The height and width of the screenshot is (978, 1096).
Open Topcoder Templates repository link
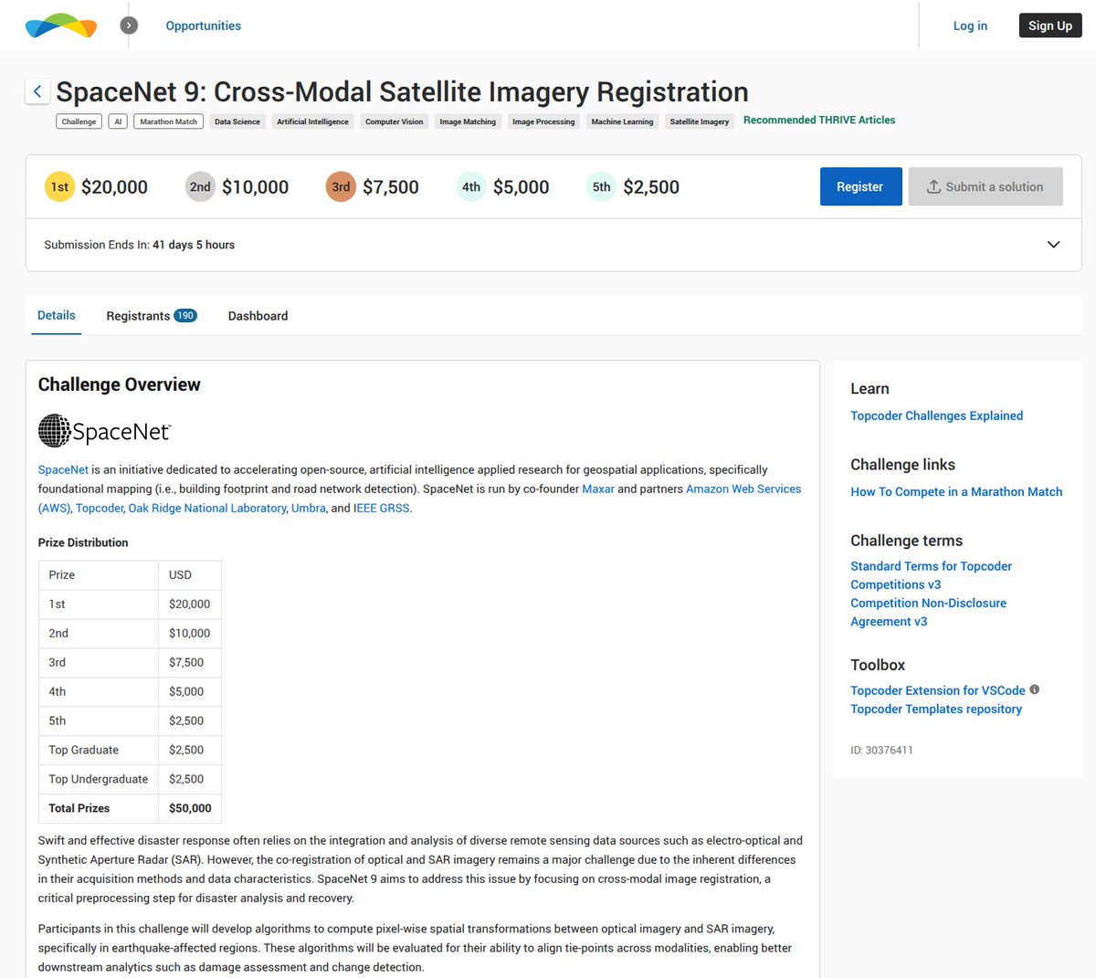click(936, 709)
